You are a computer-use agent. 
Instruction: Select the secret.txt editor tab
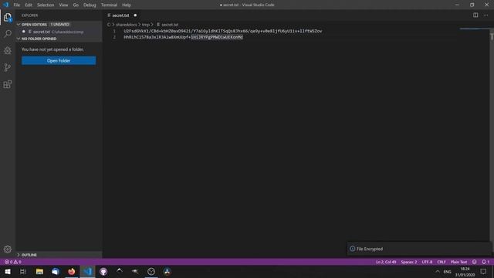122,15
